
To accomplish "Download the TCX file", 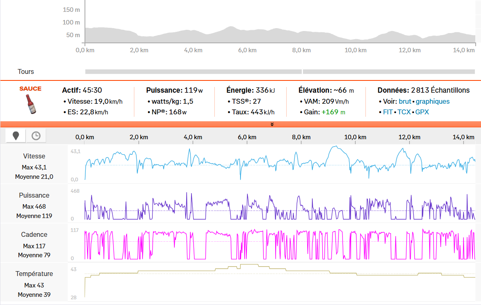I will pyautogui.click(x=404, y=112).
